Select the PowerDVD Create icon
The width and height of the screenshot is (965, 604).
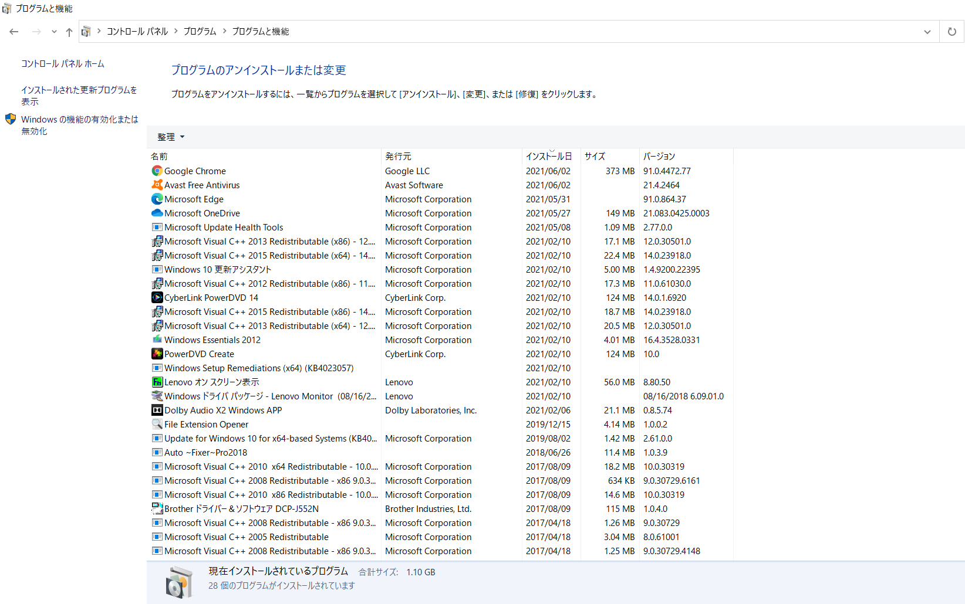click(157, 354)
